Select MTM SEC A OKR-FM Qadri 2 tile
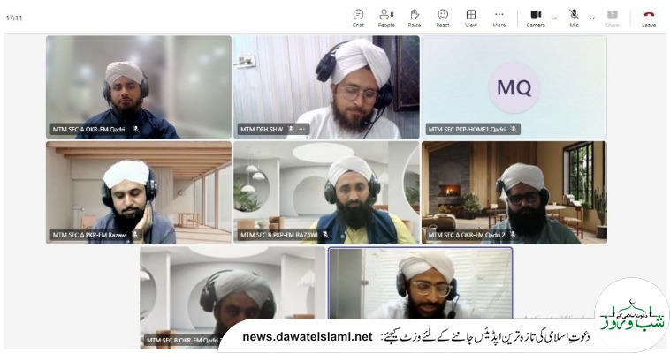This screenshot has height=353, width=670. [x=514, y=192]
